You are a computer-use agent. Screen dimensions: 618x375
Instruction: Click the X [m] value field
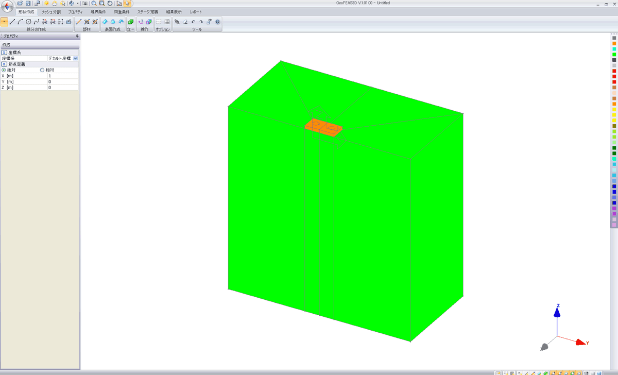tap(63, 76)
